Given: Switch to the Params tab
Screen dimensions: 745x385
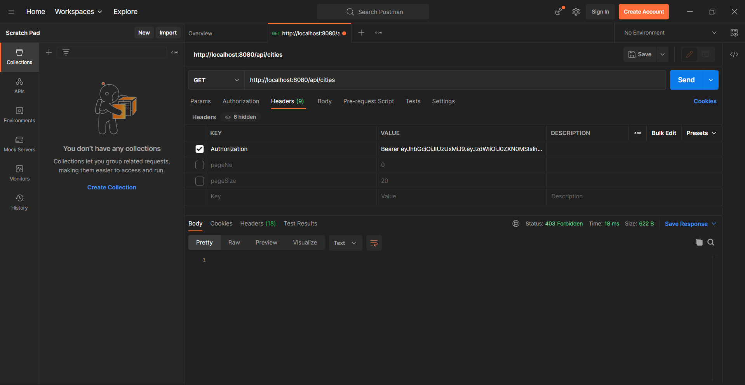Looking at the screenshot, I should (200, 101).
